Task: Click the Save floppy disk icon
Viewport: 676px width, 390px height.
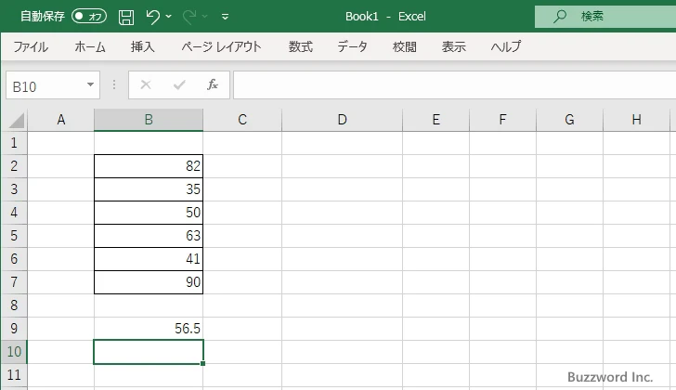Action: pyautogui.click(x=126, y=17)
